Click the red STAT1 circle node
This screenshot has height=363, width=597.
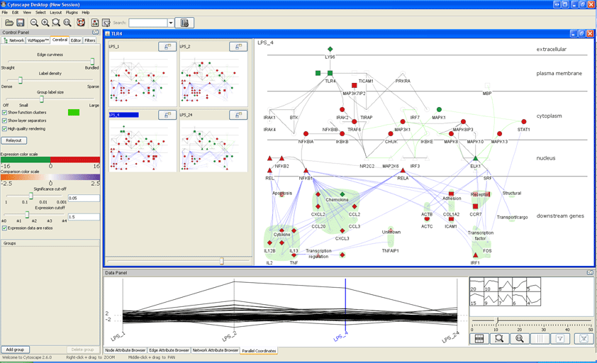coord(524,121)
